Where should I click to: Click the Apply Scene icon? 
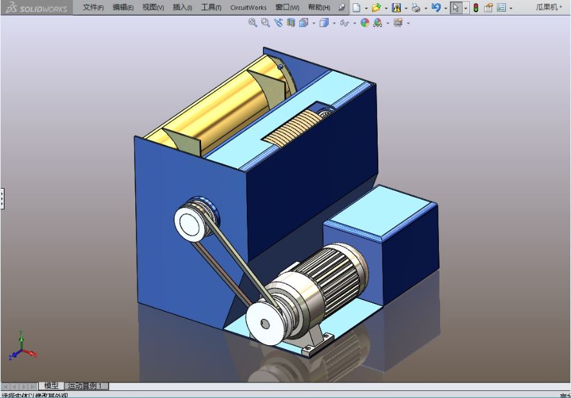[378, 23]
